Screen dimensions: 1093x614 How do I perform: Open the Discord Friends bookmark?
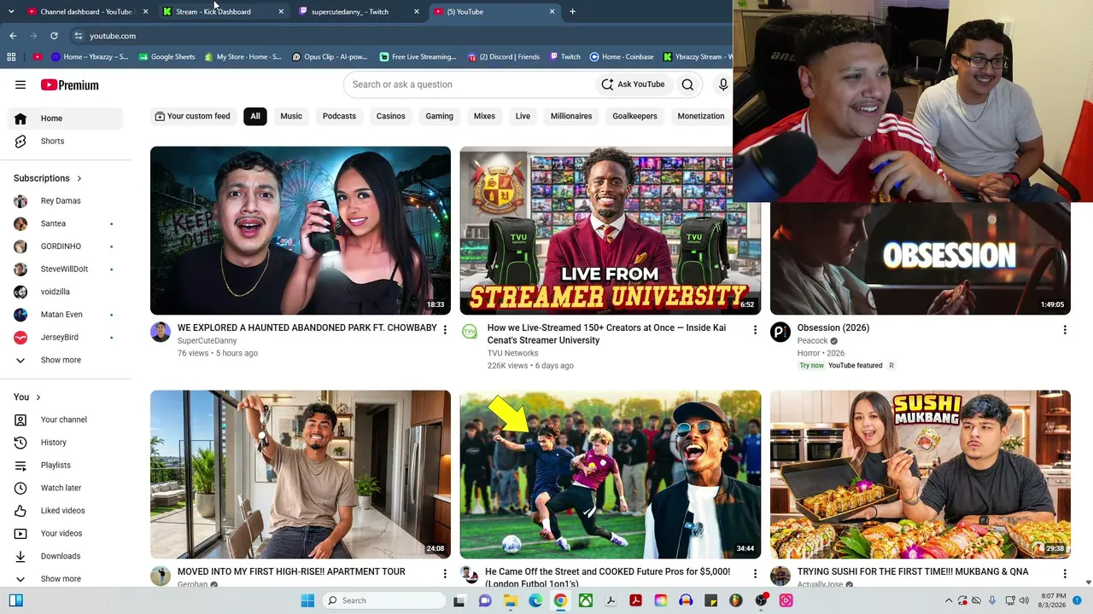pyautogui.click(x=504, y=57)
